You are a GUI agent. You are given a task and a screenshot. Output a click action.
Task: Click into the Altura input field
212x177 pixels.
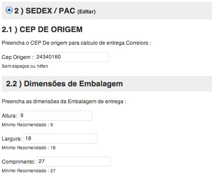[56, 115]
